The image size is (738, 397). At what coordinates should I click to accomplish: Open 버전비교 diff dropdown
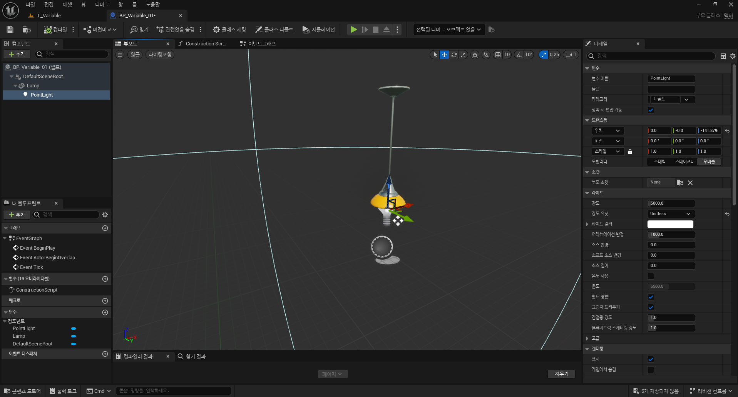[100, 30]
